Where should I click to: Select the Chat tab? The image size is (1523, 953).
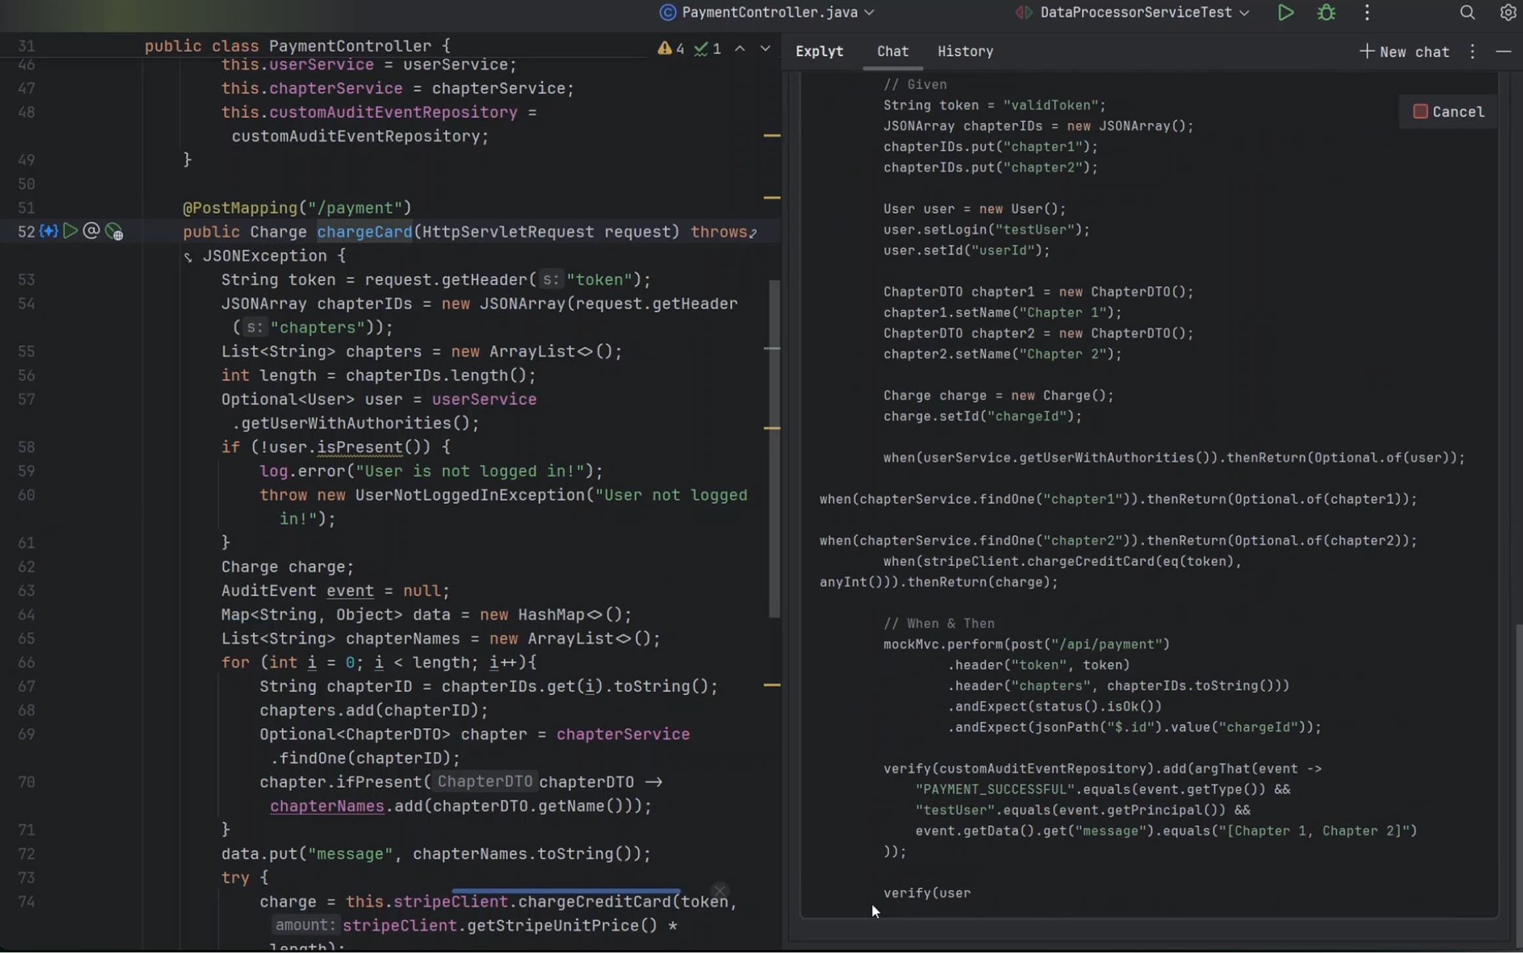coord(892,51)
